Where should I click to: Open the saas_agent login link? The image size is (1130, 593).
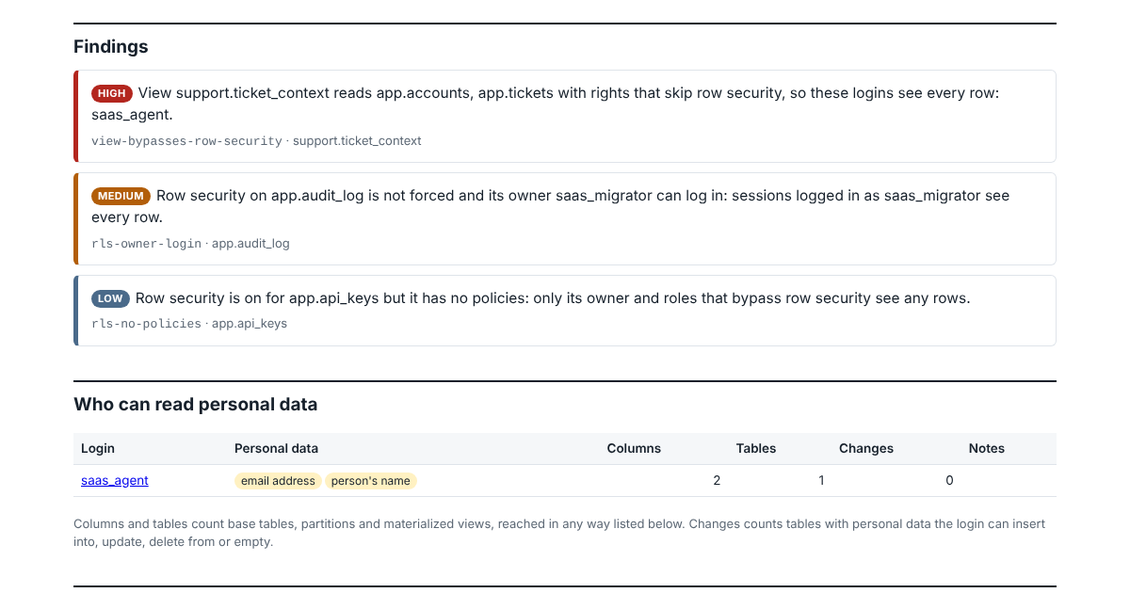pos(115,480)
